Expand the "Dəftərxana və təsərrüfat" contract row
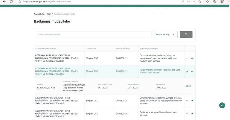Image resolution: width=230 pixels, height=120 pixels. [x=187, y=113]
